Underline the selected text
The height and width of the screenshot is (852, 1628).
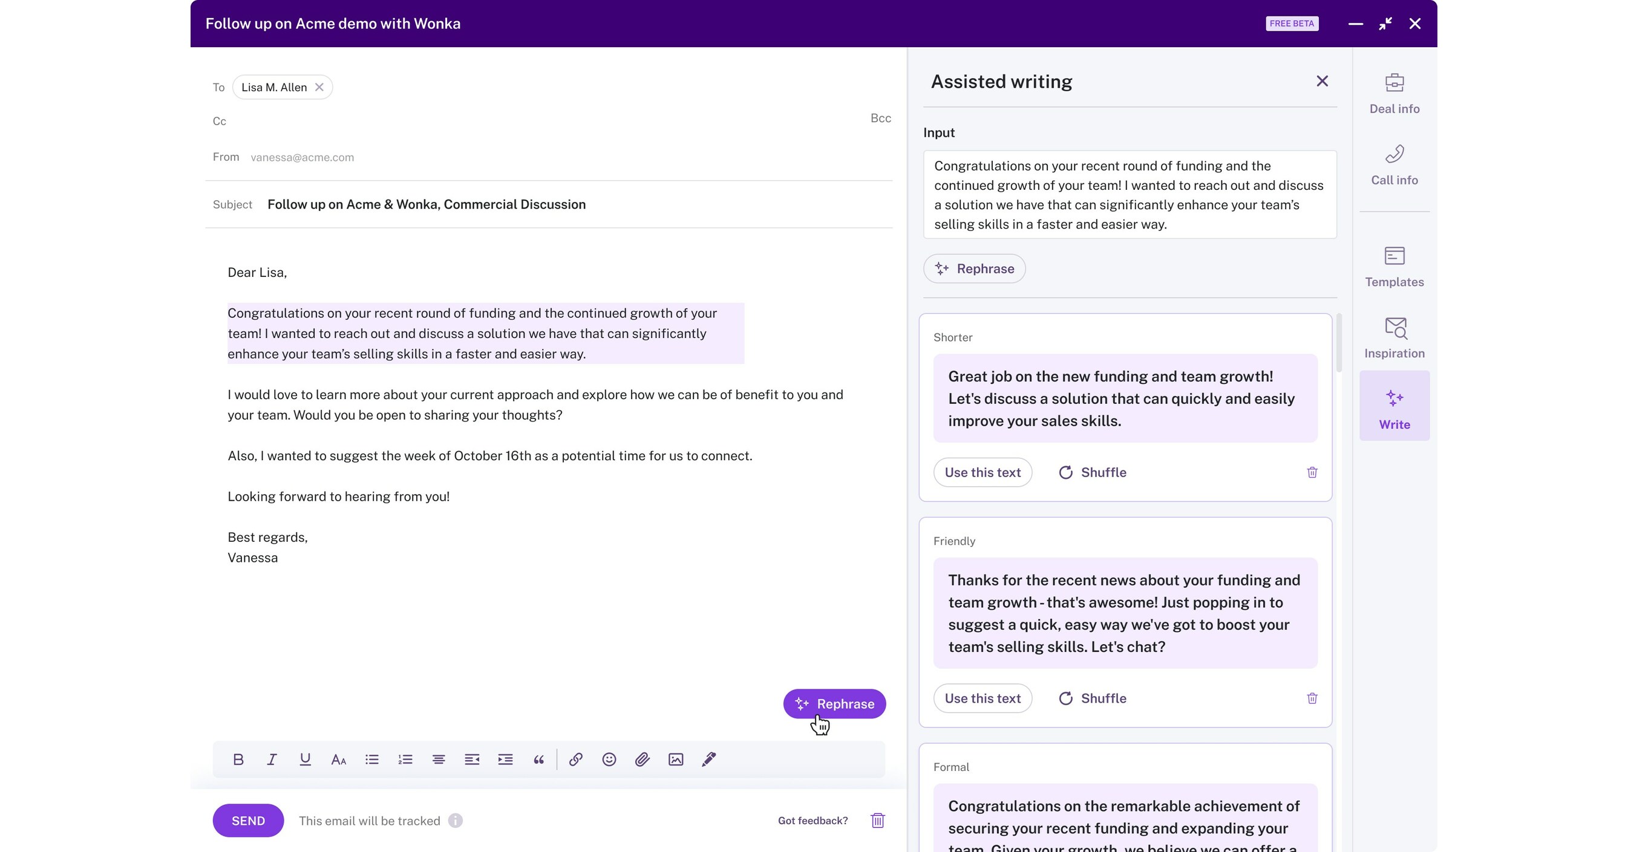[306, 759]
